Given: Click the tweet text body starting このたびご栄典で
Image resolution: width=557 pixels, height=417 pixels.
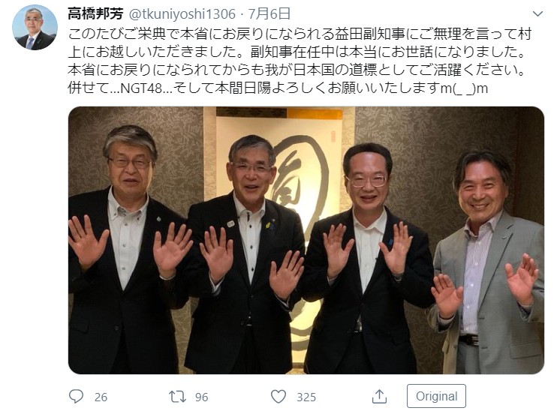Looking at the screenshot, I should tap(299, 61).
